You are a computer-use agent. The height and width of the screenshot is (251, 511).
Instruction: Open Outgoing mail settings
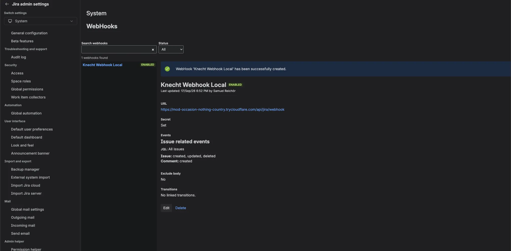[23, 217]
